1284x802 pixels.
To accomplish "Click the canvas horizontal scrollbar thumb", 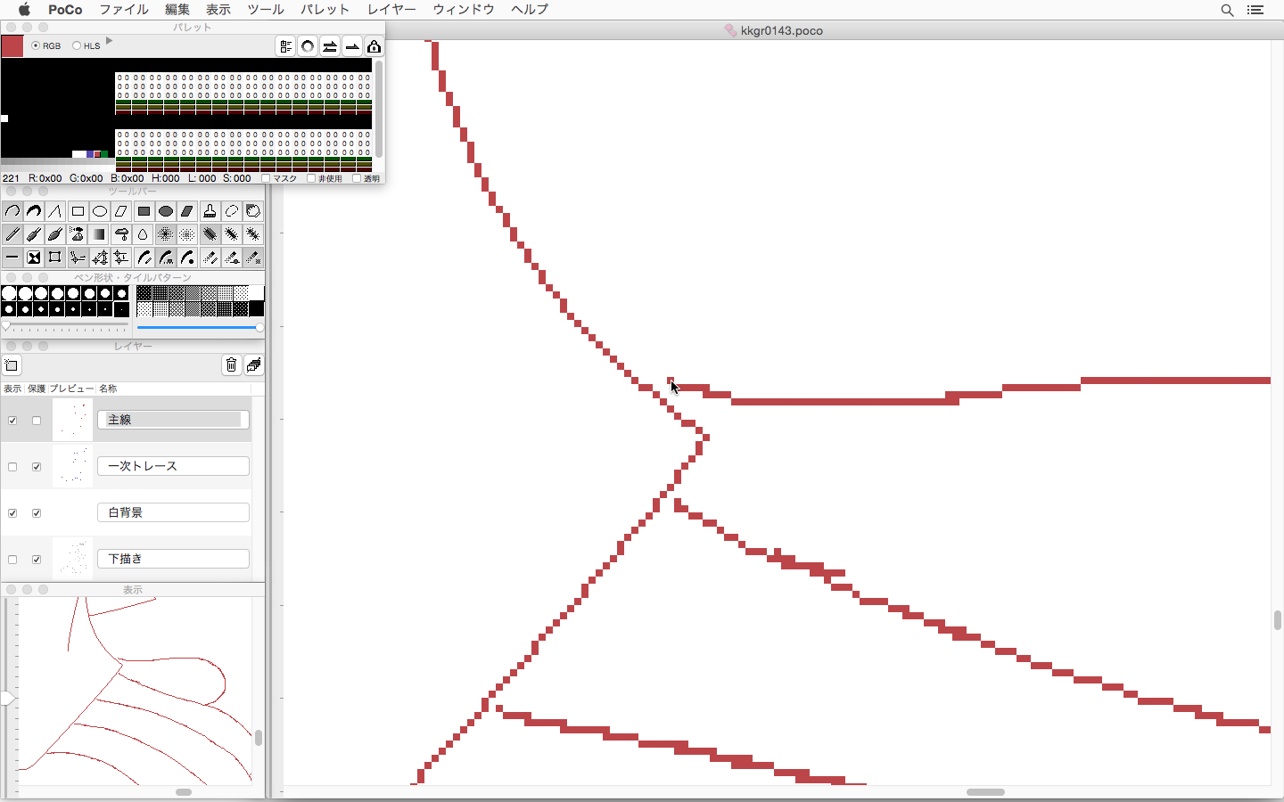I will [x=985, y=792].
